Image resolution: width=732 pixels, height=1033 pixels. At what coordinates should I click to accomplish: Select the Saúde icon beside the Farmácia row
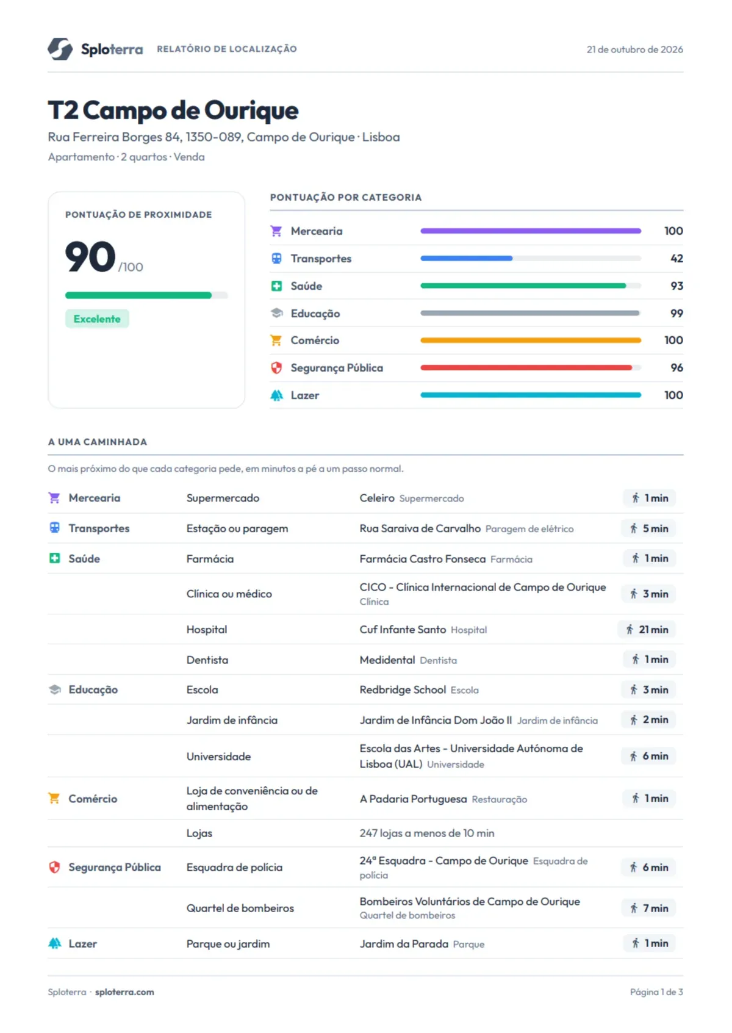click(54, 558)
